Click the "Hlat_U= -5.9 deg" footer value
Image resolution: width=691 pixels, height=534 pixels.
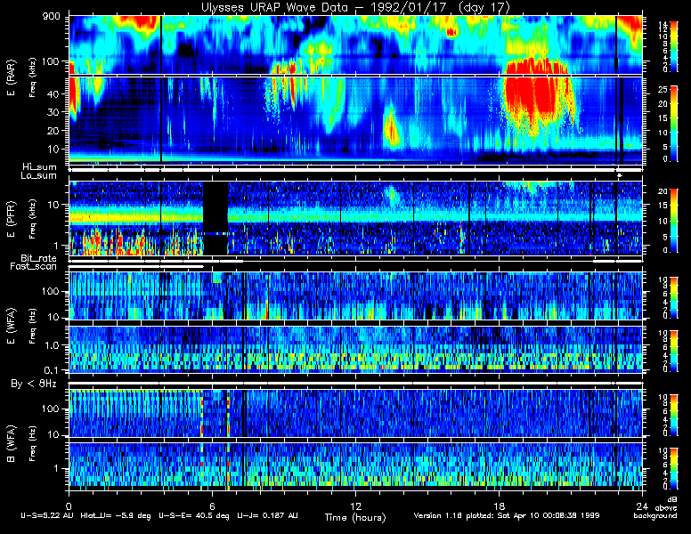tap(116, 515)
